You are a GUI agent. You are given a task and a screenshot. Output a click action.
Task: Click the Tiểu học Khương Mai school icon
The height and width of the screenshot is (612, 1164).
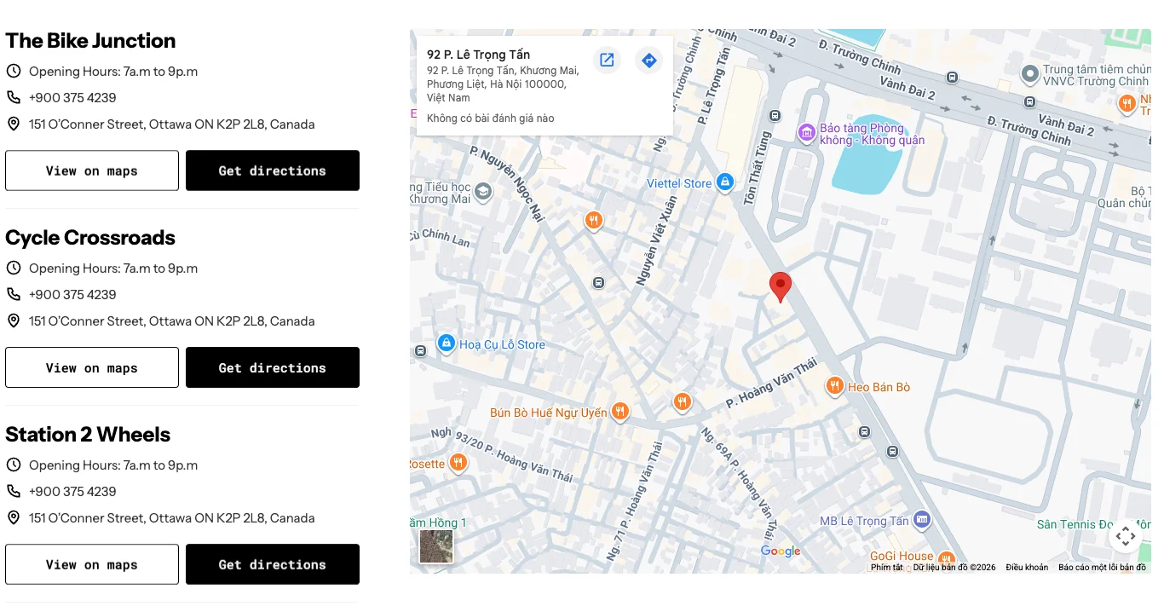pyautogui.click(x=482, y=193)
